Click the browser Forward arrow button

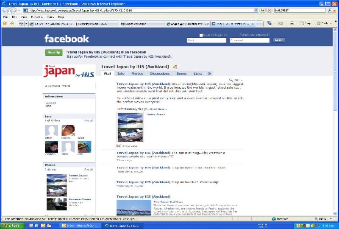(13, 10)
